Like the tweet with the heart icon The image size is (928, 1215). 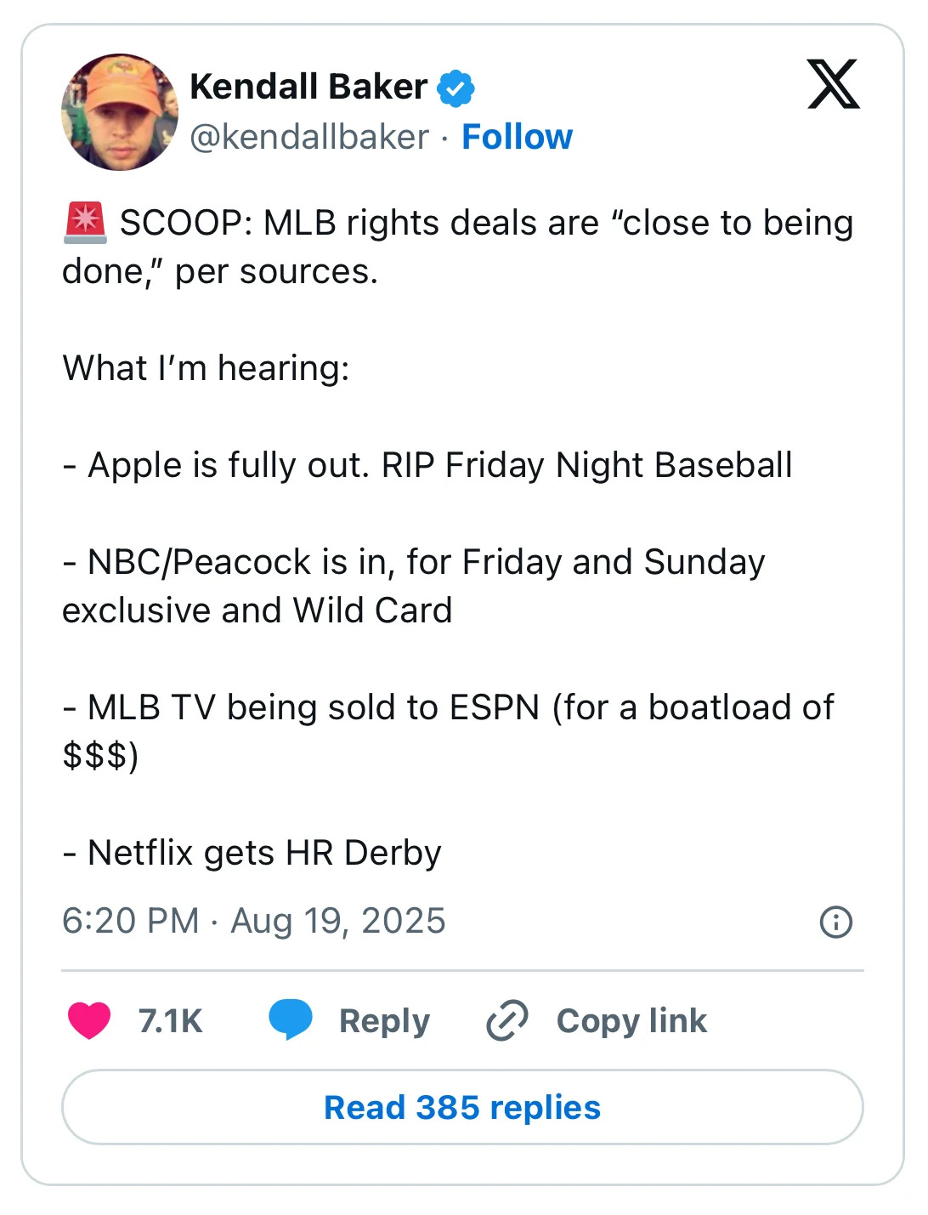click(89, 1020)
